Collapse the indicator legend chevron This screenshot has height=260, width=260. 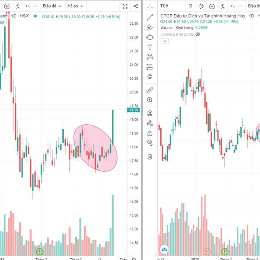[165, 41]
